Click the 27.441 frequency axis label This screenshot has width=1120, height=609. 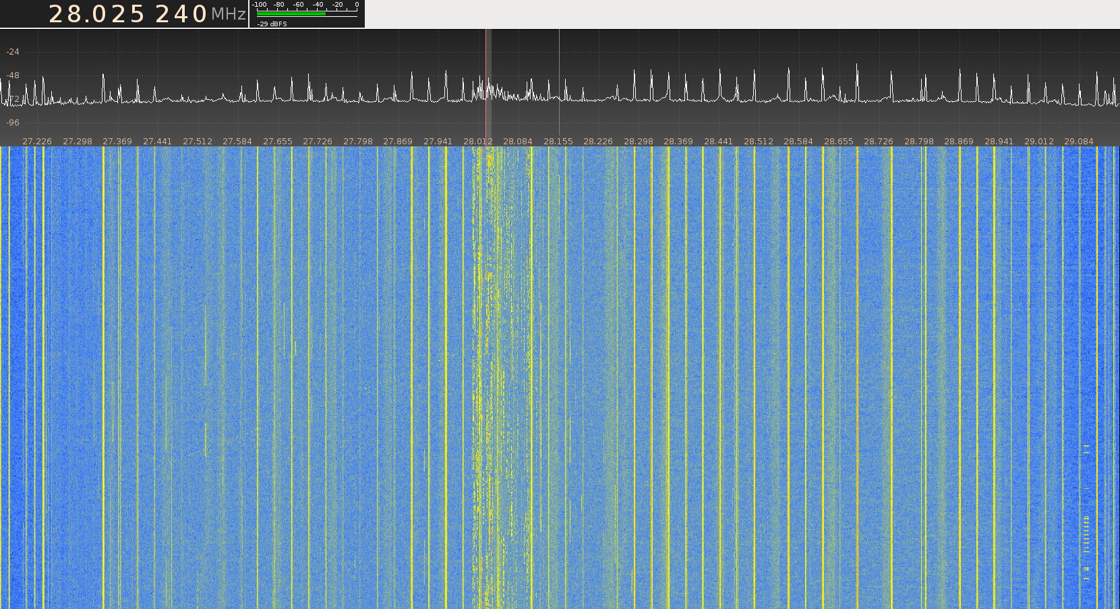(157, 142)
